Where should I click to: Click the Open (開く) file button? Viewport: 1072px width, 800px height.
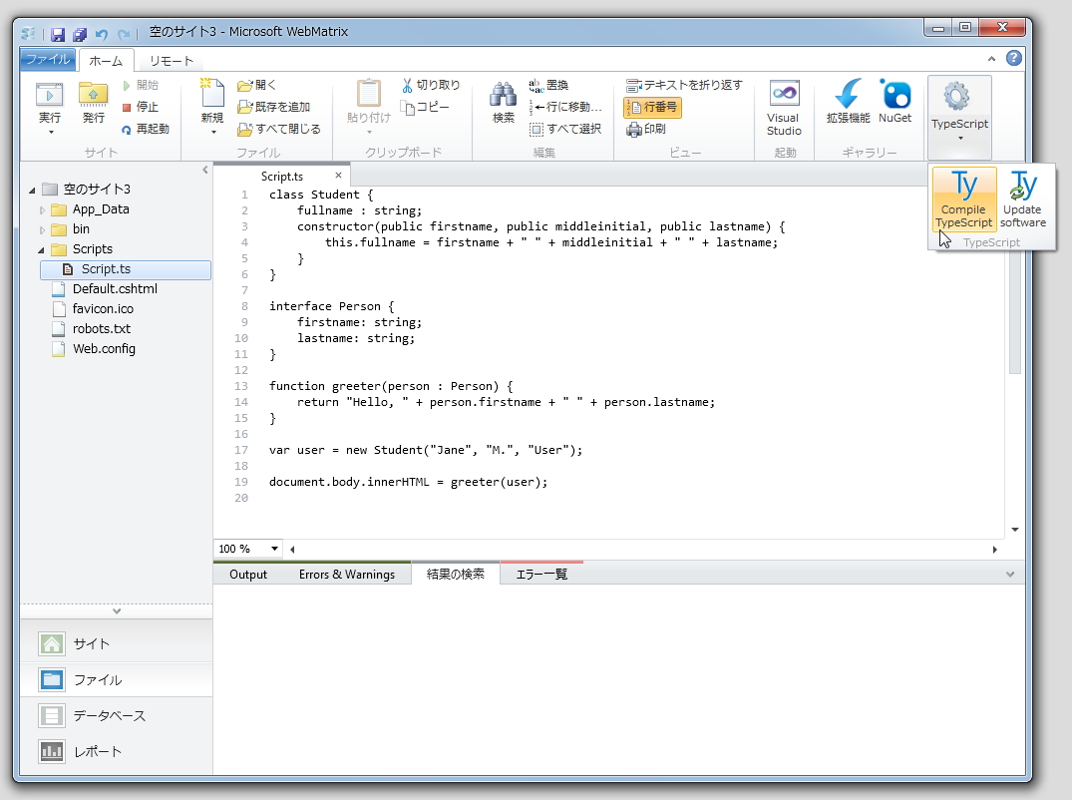257,85
